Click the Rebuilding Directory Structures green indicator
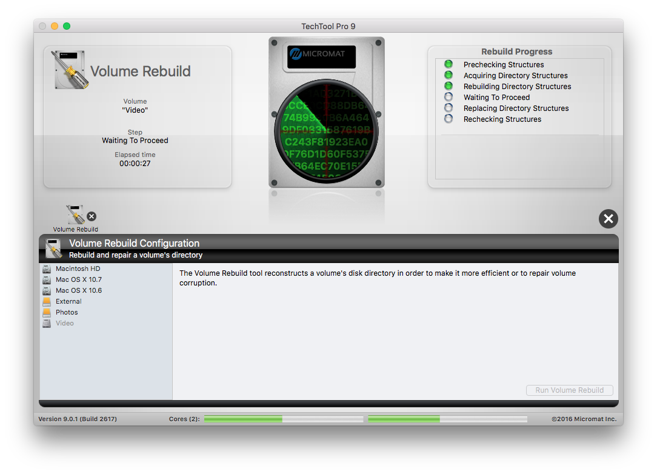657x474 pixels. pyautogui.click(x=449, y=86)
